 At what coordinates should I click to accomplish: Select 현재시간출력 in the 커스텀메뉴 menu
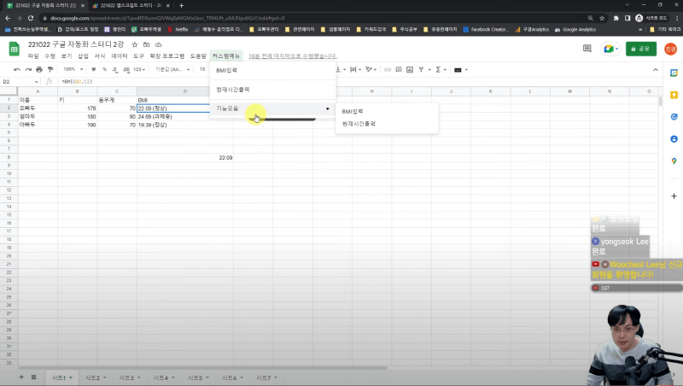pyautogui.click(x=272, y=90)
